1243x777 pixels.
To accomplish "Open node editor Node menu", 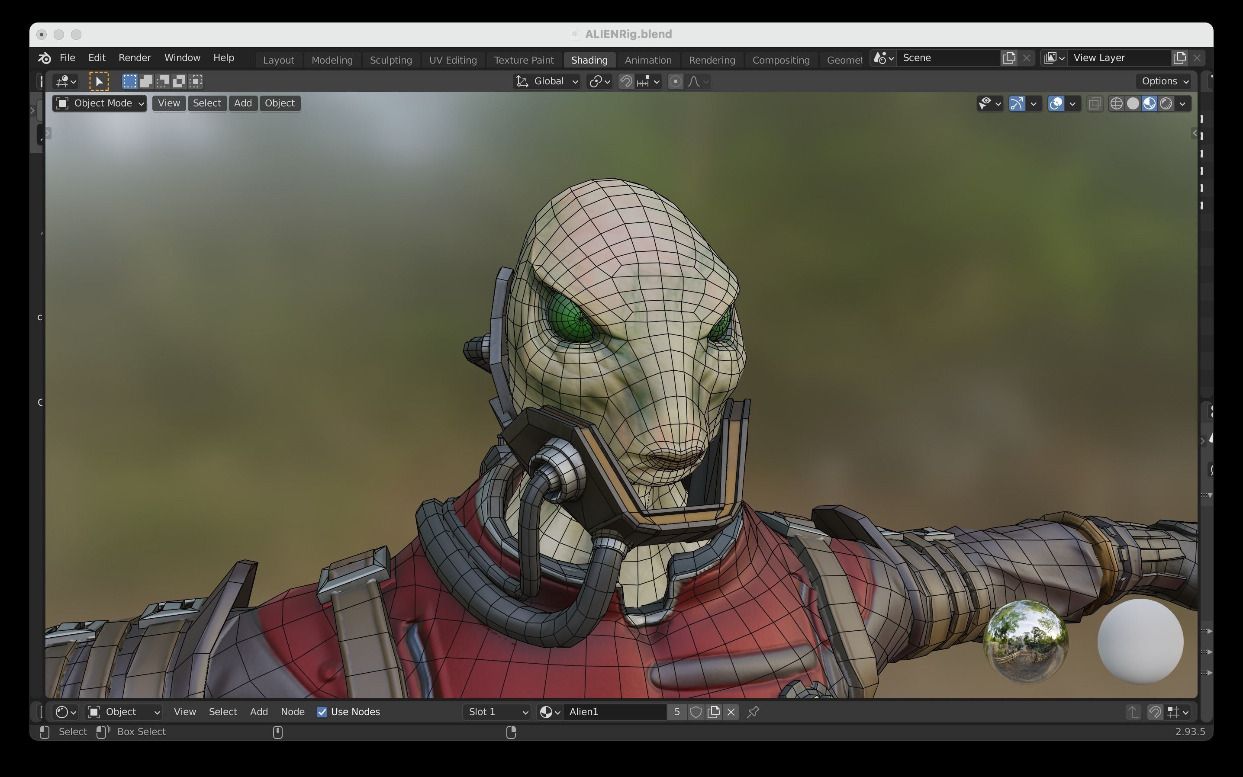I will (293, 712).
